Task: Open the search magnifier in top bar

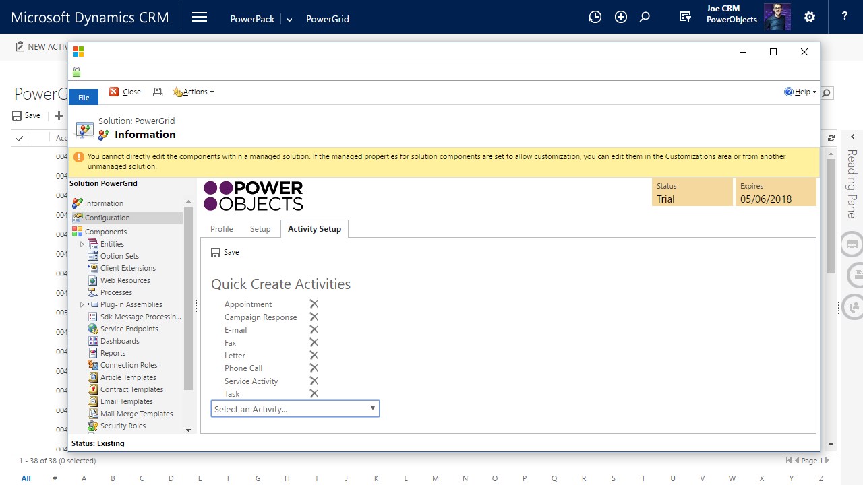Action: [645, 18]
